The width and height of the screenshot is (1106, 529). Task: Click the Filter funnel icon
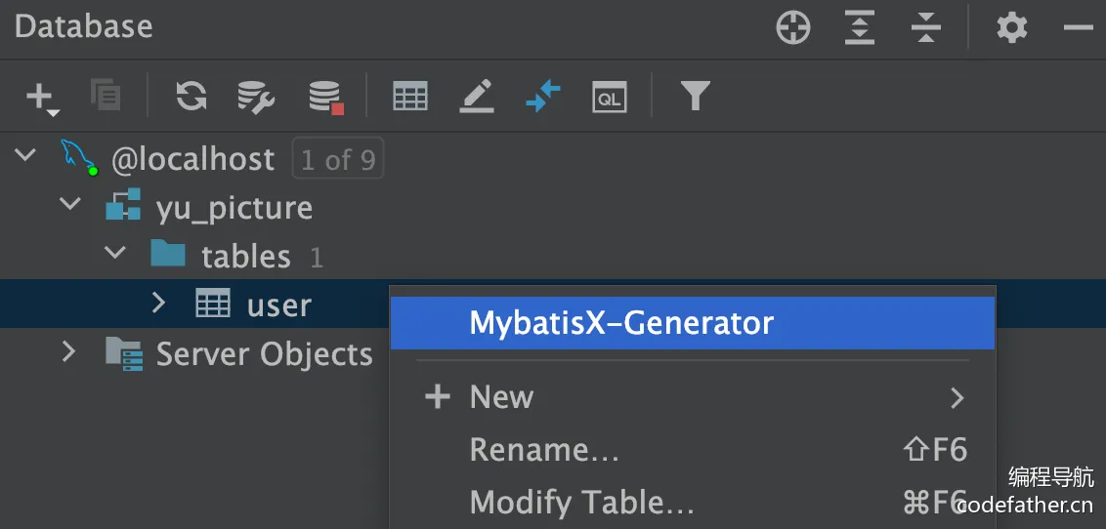695,96
